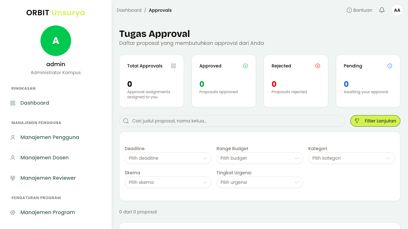Viewport: 408px width, 229px height.
Task: Open the Kategori dropdown
Action: pyautogui.click(x=352, y=158)
